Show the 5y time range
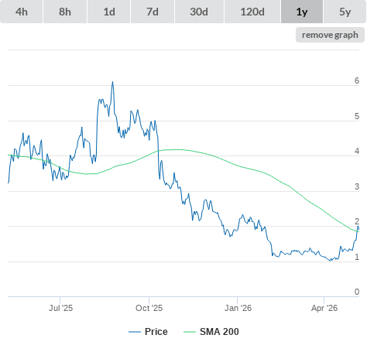 tap(345, 12)
